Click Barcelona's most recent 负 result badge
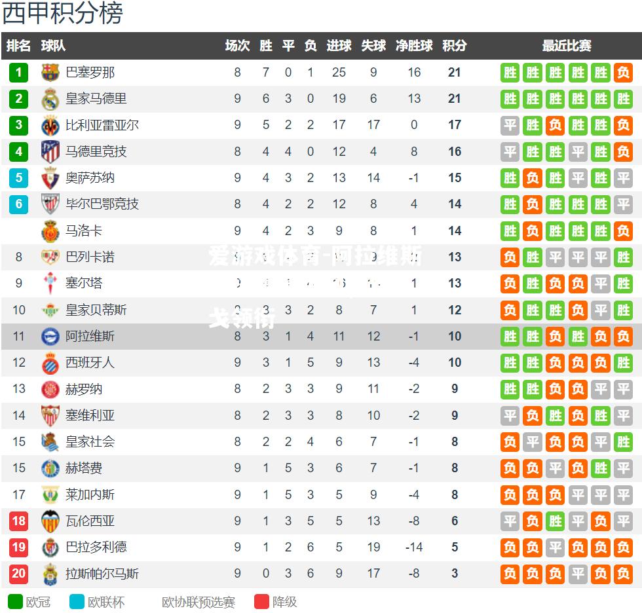This screenshot has height=613, width=642. point(623,73)
